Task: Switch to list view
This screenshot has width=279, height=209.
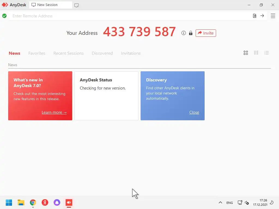Action: (x=266, y=53)
